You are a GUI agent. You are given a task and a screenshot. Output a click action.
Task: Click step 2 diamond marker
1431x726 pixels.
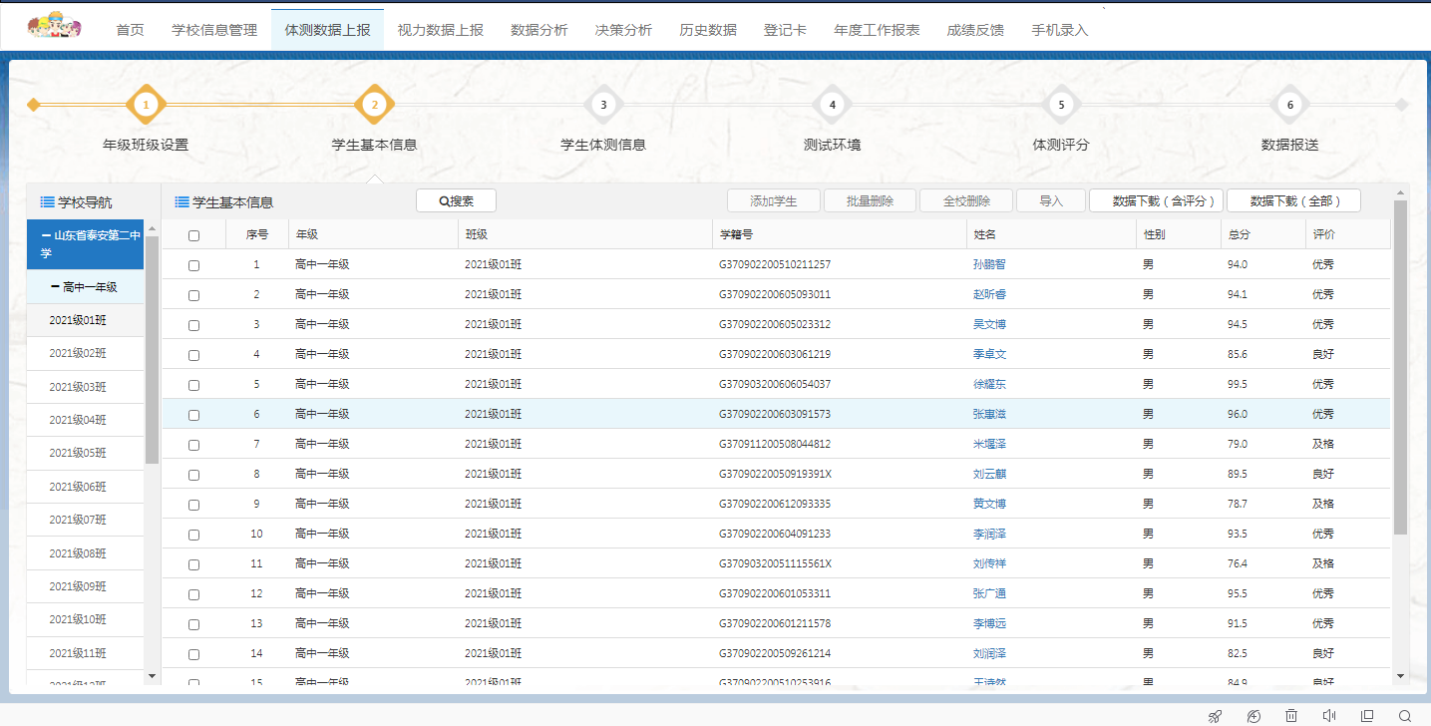pyautogui.click(x=375, y=105)
